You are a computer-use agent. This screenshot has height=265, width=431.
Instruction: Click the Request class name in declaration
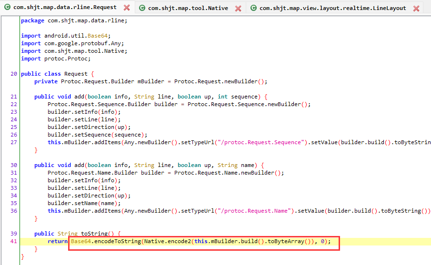pyautogui.click(x=76, y=74)
